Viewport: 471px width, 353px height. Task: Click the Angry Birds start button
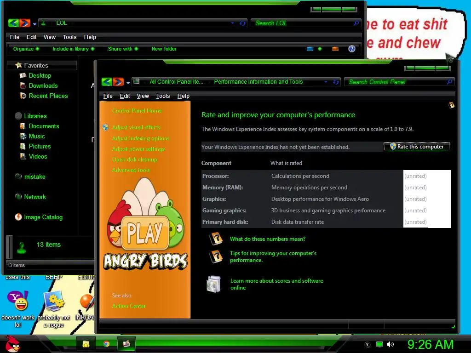[x=12, y=344]
